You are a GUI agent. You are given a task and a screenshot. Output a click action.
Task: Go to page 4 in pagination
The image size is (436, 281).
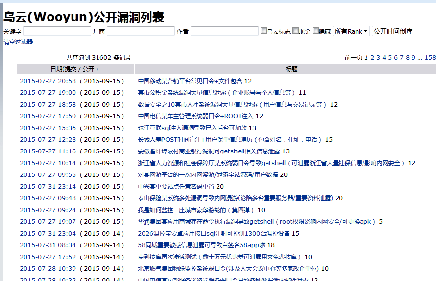tap(384, 57)
